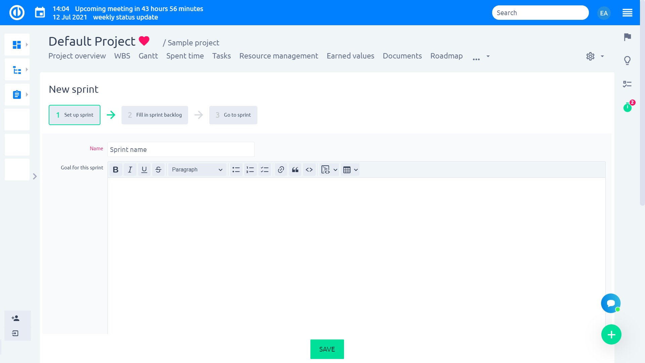The image size is (645, 363).
Task: Switch to the Gantt tab
Action: (148, 56)
